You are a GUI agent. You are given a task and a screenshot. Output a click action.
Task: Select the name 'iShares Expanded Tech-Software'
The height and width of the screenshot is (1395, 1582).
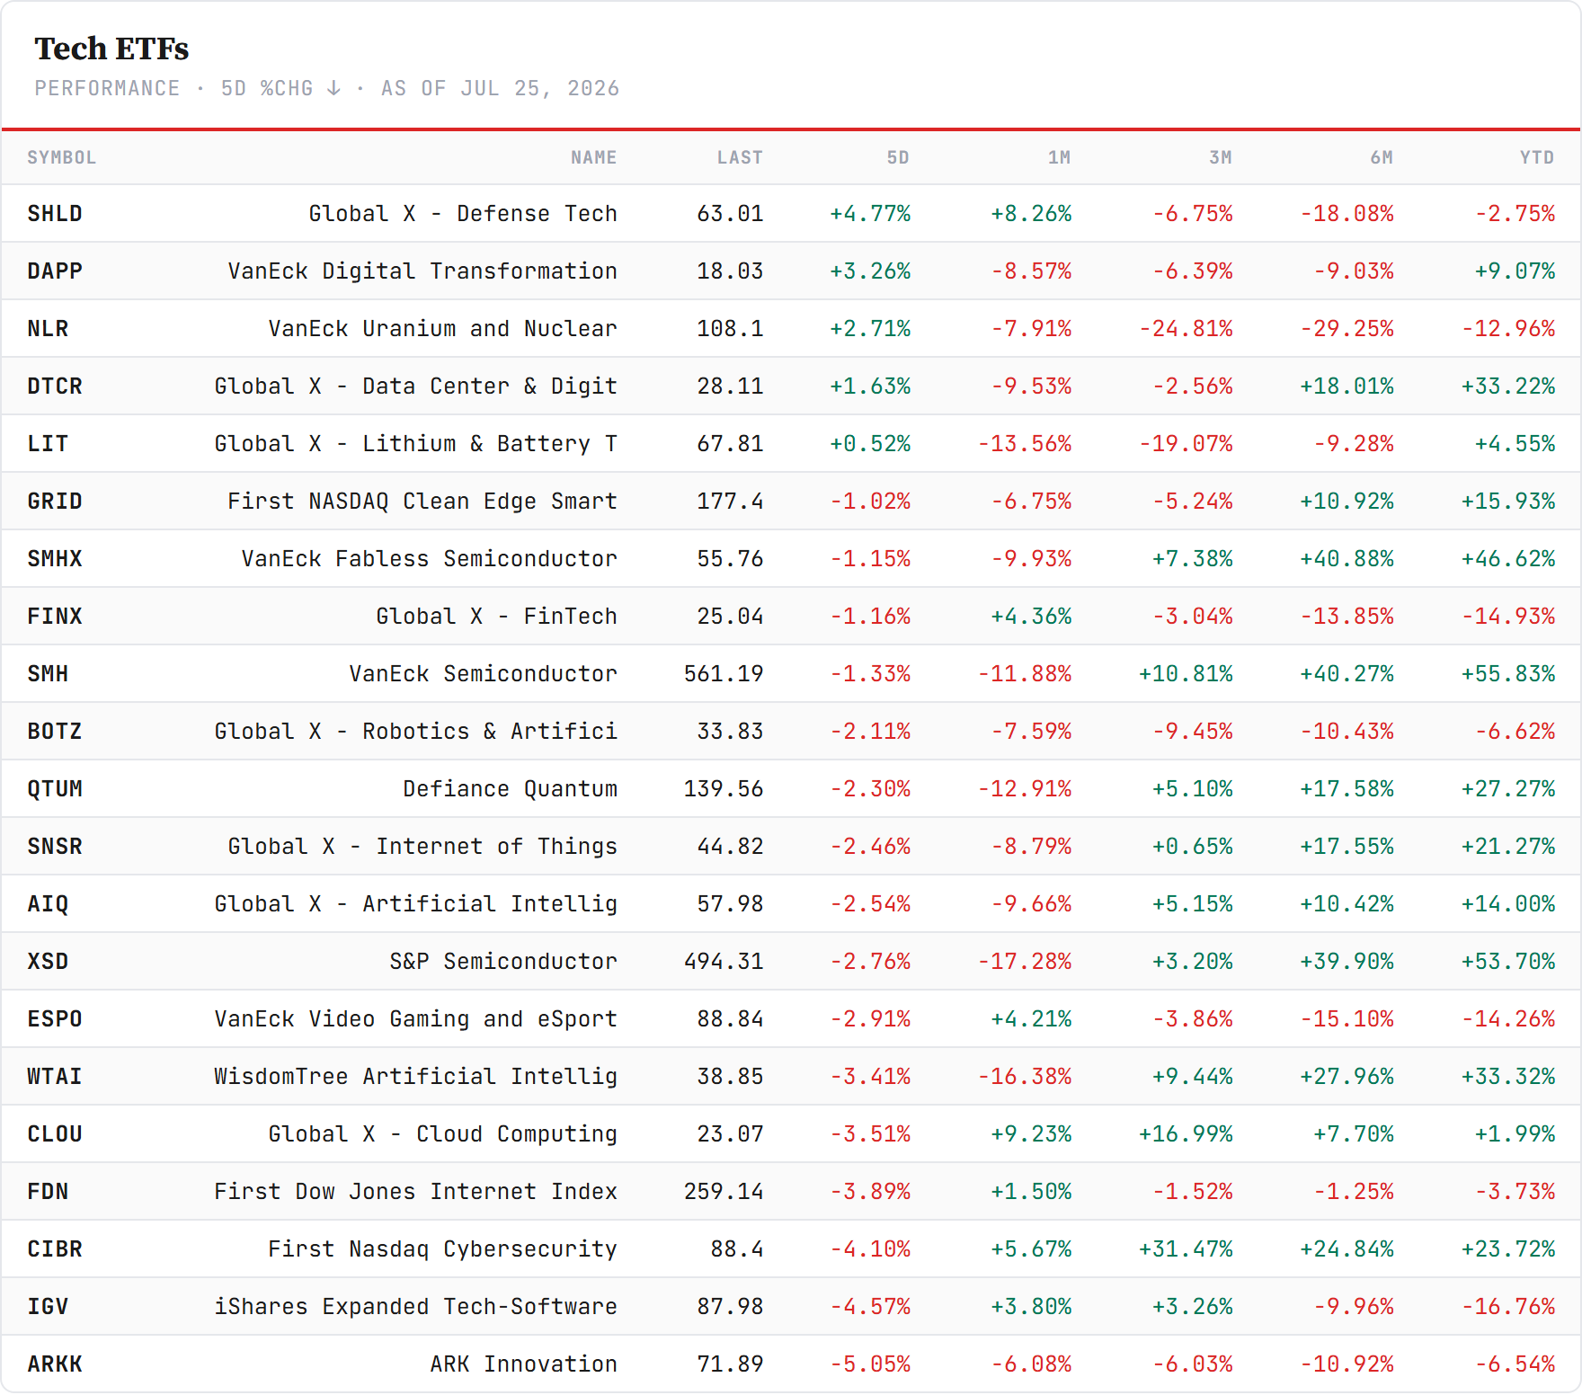416,1307
